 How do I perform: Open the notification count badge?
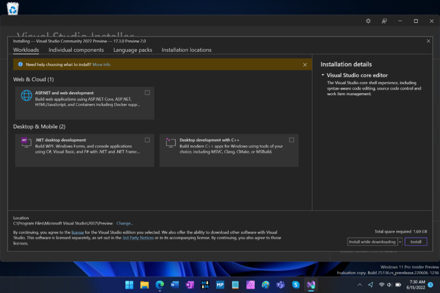pos(431,285)
